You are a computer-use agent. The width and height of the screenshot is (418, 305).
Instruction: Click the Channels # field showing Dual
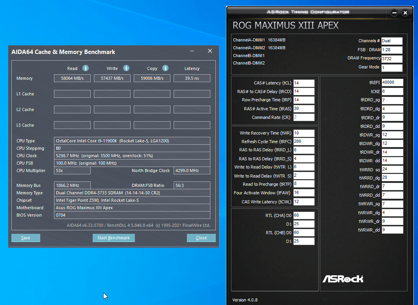tap(392, 41)
